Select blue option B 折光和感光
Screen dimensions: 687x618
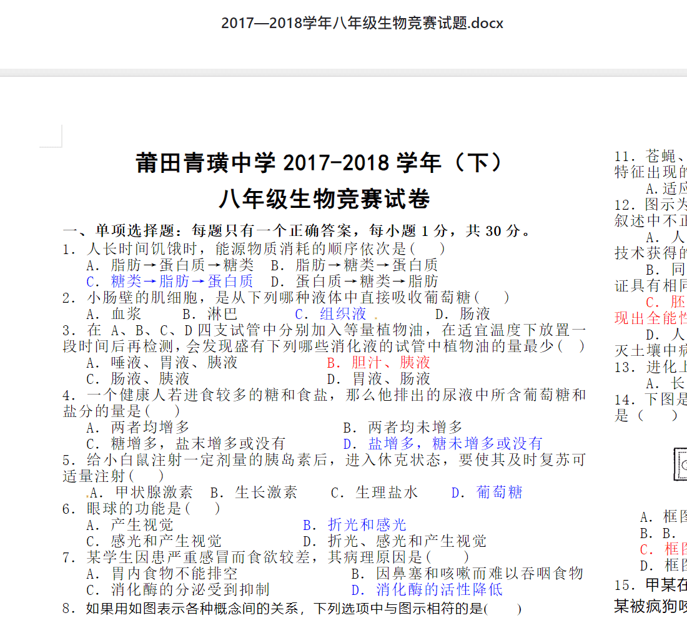pyautogui.click(x=355, y=525)
